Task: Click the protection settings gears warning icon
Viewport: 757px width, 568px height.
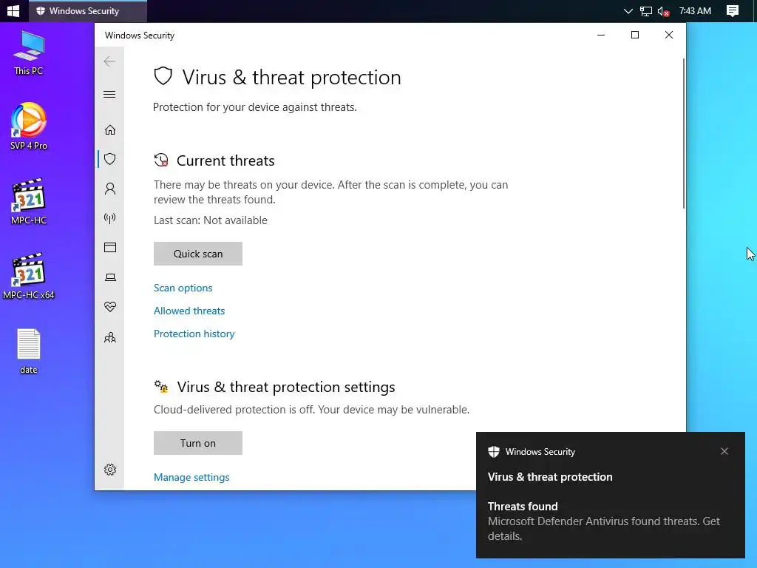Action: [x=161, y=386]
